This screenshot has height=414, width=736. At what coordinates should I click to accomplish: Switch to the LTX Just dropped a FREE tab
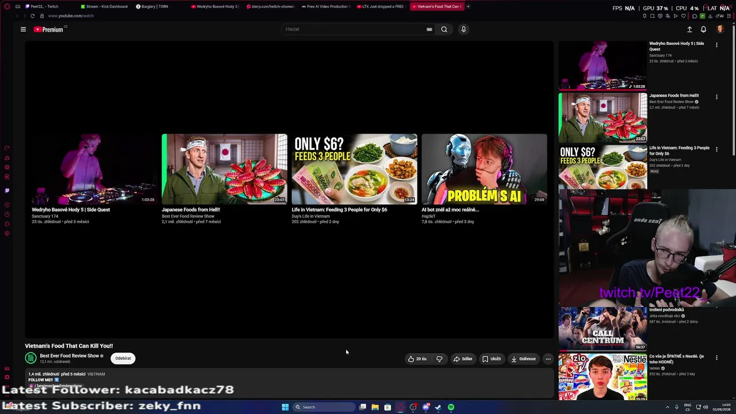tap(382, 6)
